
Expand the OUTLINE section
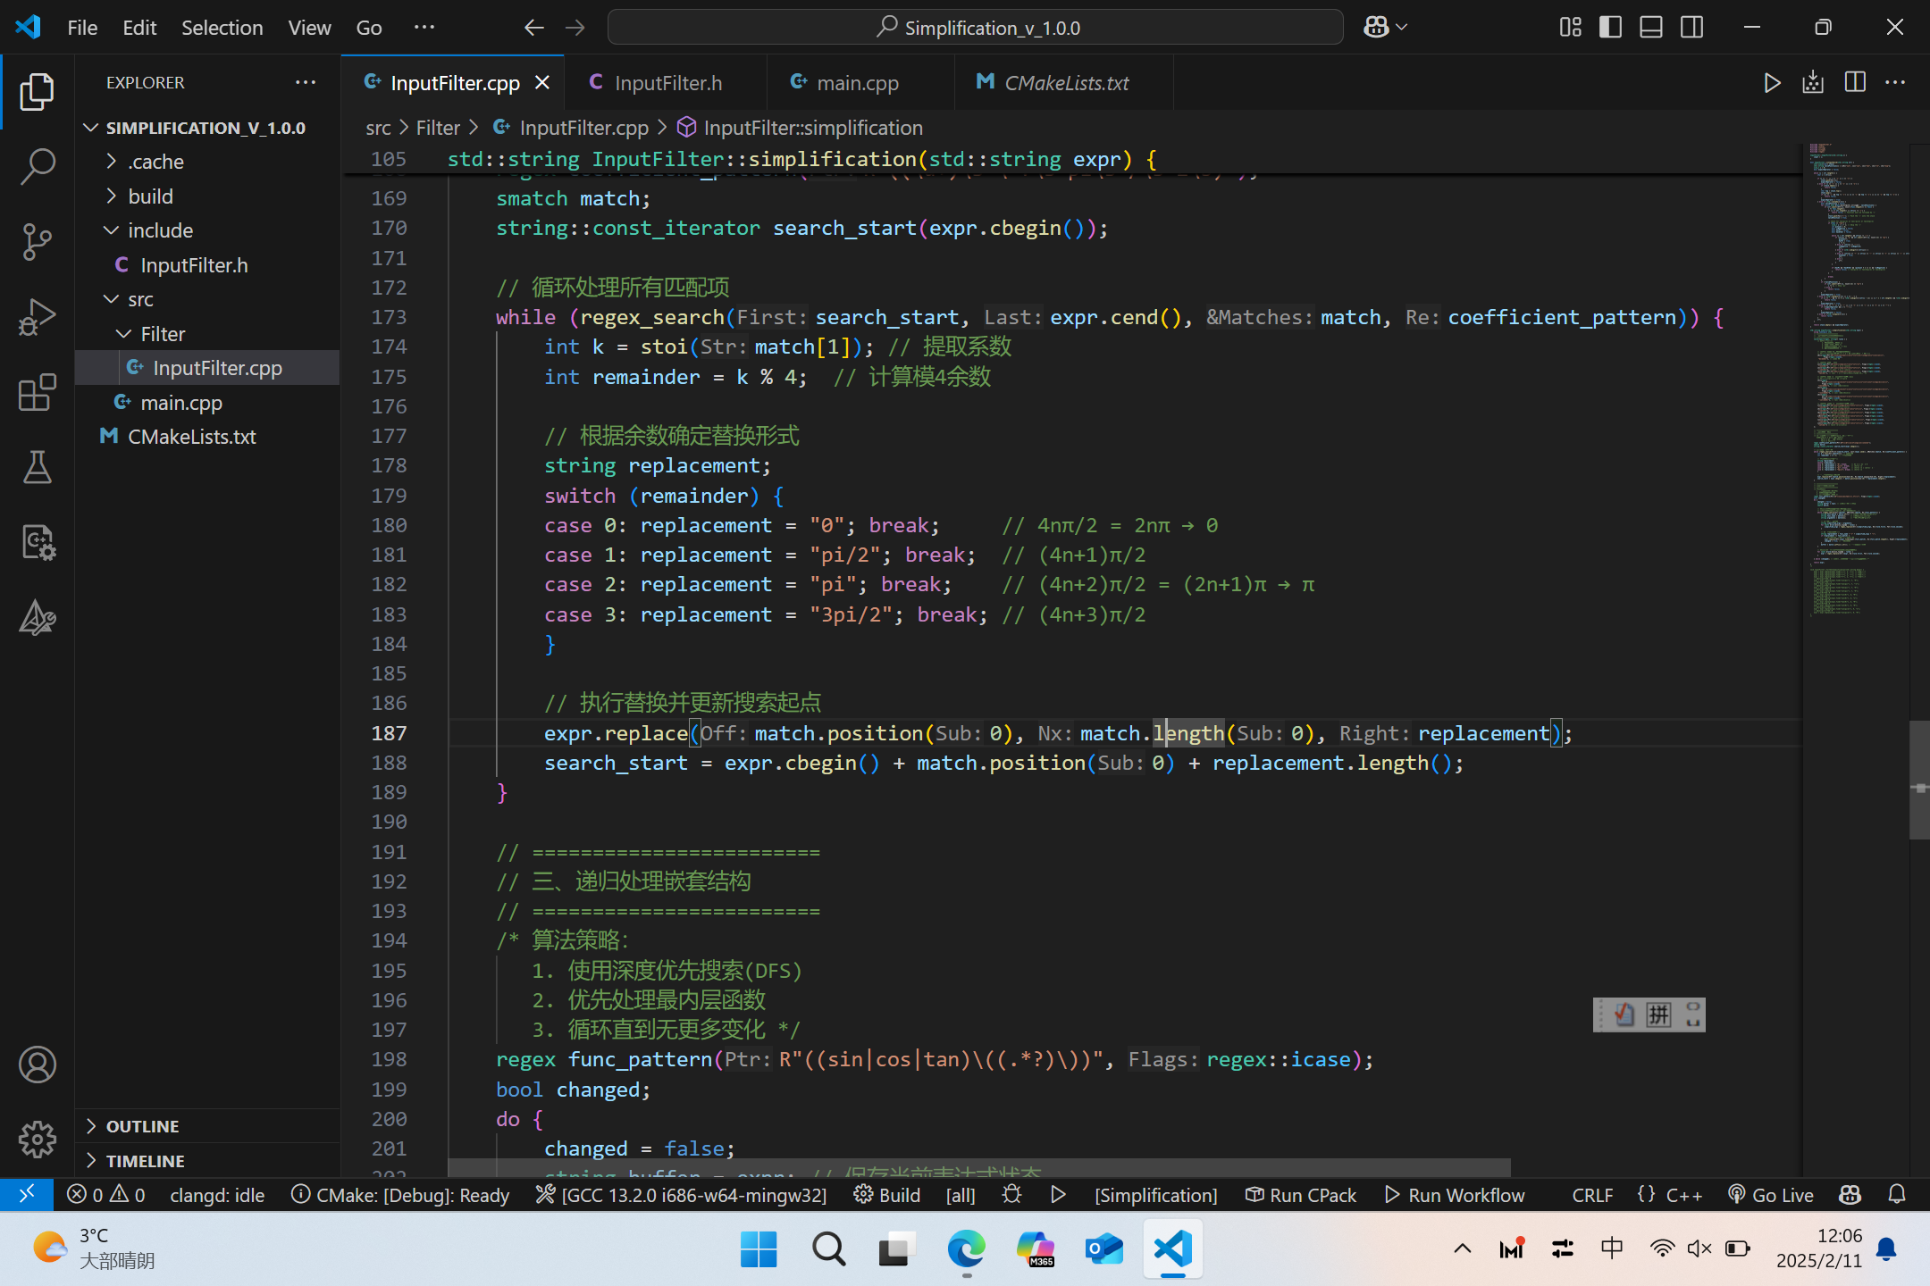[142, 1126]
